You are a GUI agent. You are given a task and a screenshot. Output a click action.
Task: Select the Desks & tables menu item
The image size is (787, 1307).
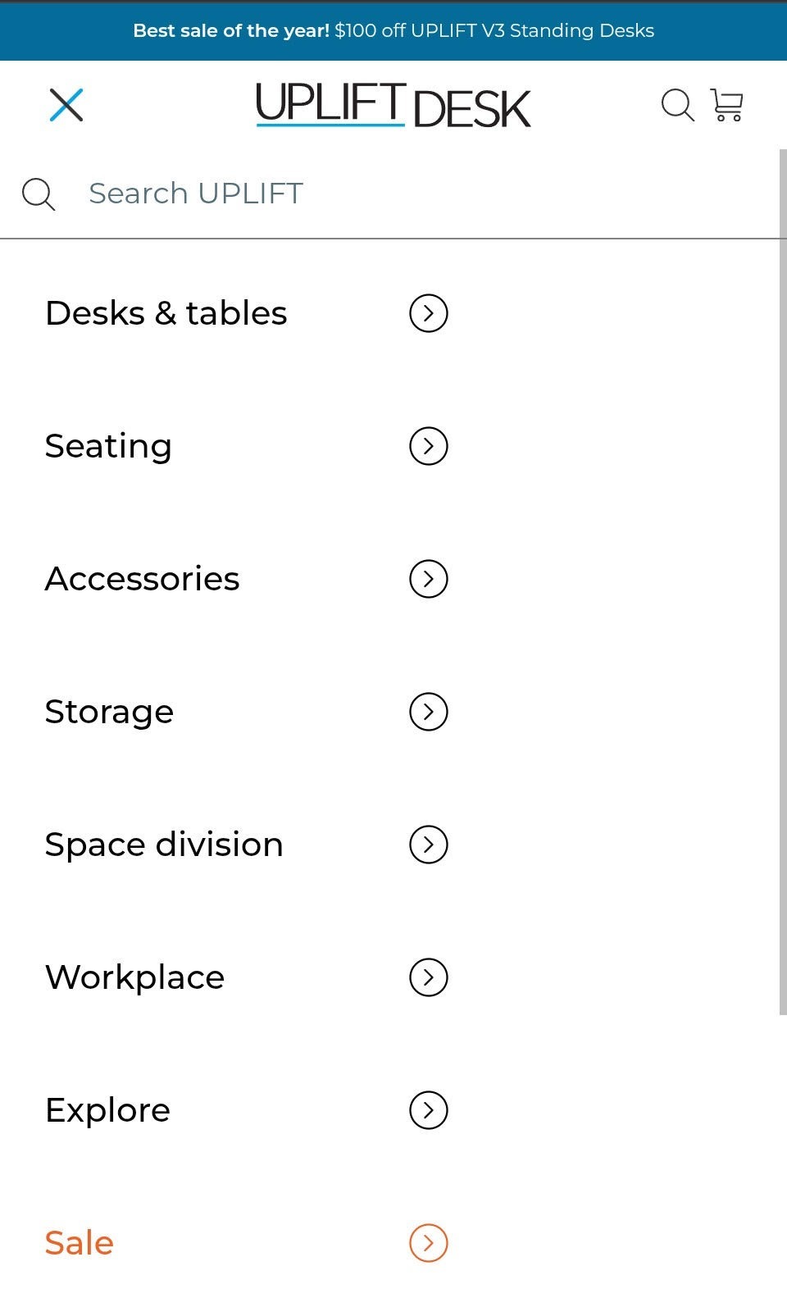point(166,313)
